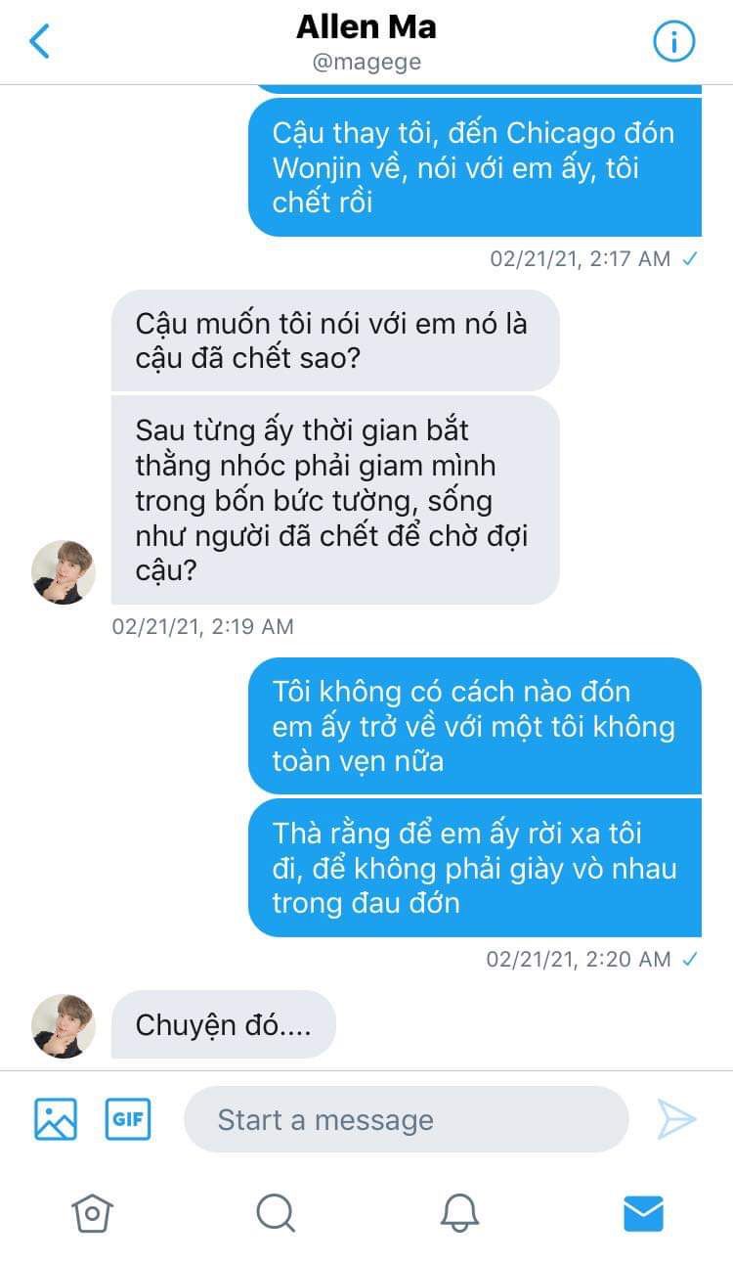733x1264 pixels.
Task: Tap the send message arrow
Action: point(676,1119)
